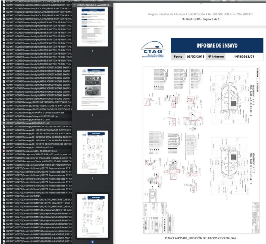Open page 2 thumbnail with switch photos
Image resolution: width=266 pixels, height=244 pixels.
point(92,89)
